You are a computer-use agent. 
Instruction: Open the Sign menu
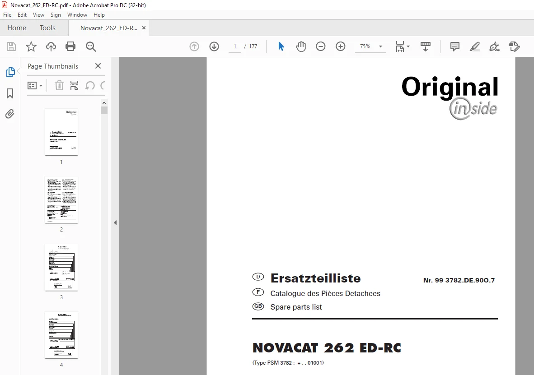point(56,14)
